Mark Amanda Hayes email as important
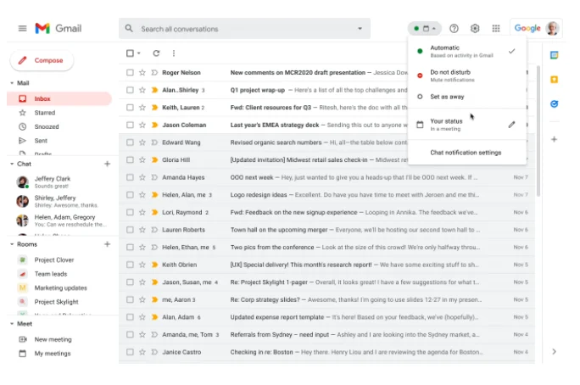Screen dimensions: 580x385 (x=154, y=177)
